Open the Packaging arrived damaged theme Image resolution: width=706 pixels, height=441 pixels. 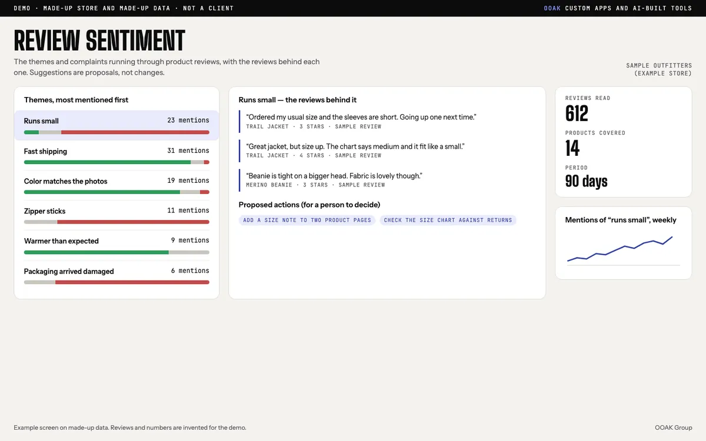pyautogui.click(x=116, y=276)
